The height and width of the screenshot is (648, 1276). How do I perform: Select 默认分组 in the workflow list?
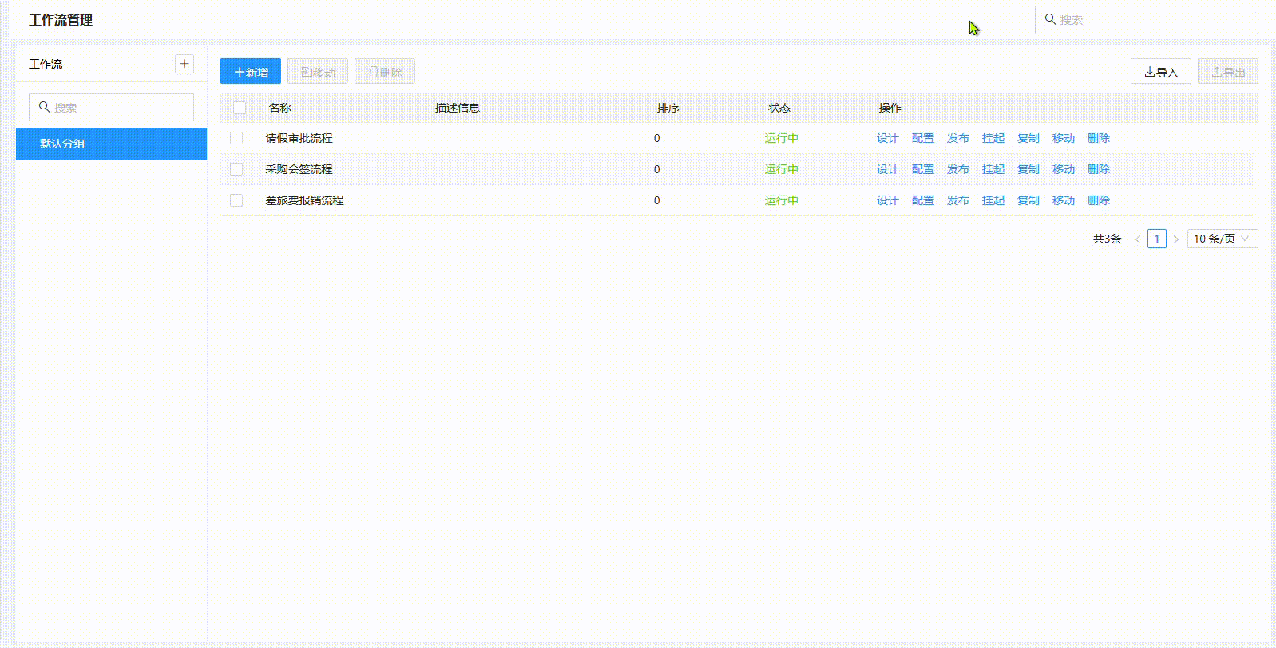[111, 144]
